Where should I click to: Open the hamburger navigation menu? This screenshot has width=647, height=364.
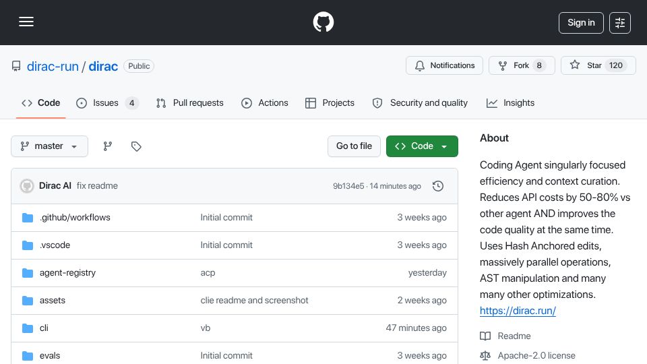click(x=26, y=22)
